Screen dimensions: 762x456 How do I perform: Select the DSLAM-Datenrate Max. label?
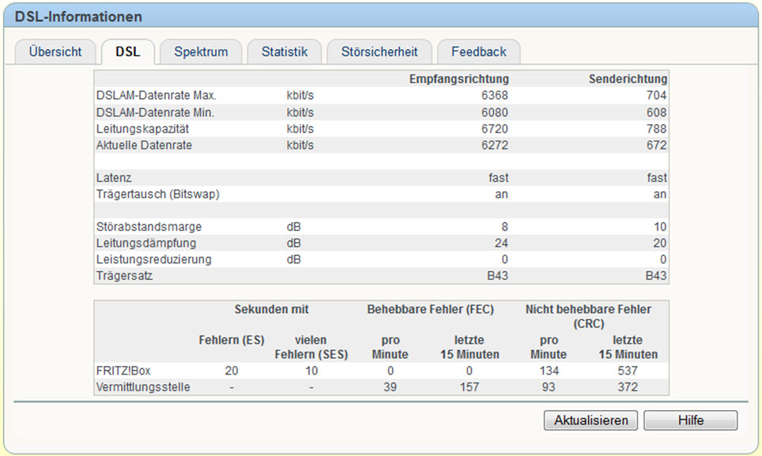pyautogui.click(x=156, y=95)
